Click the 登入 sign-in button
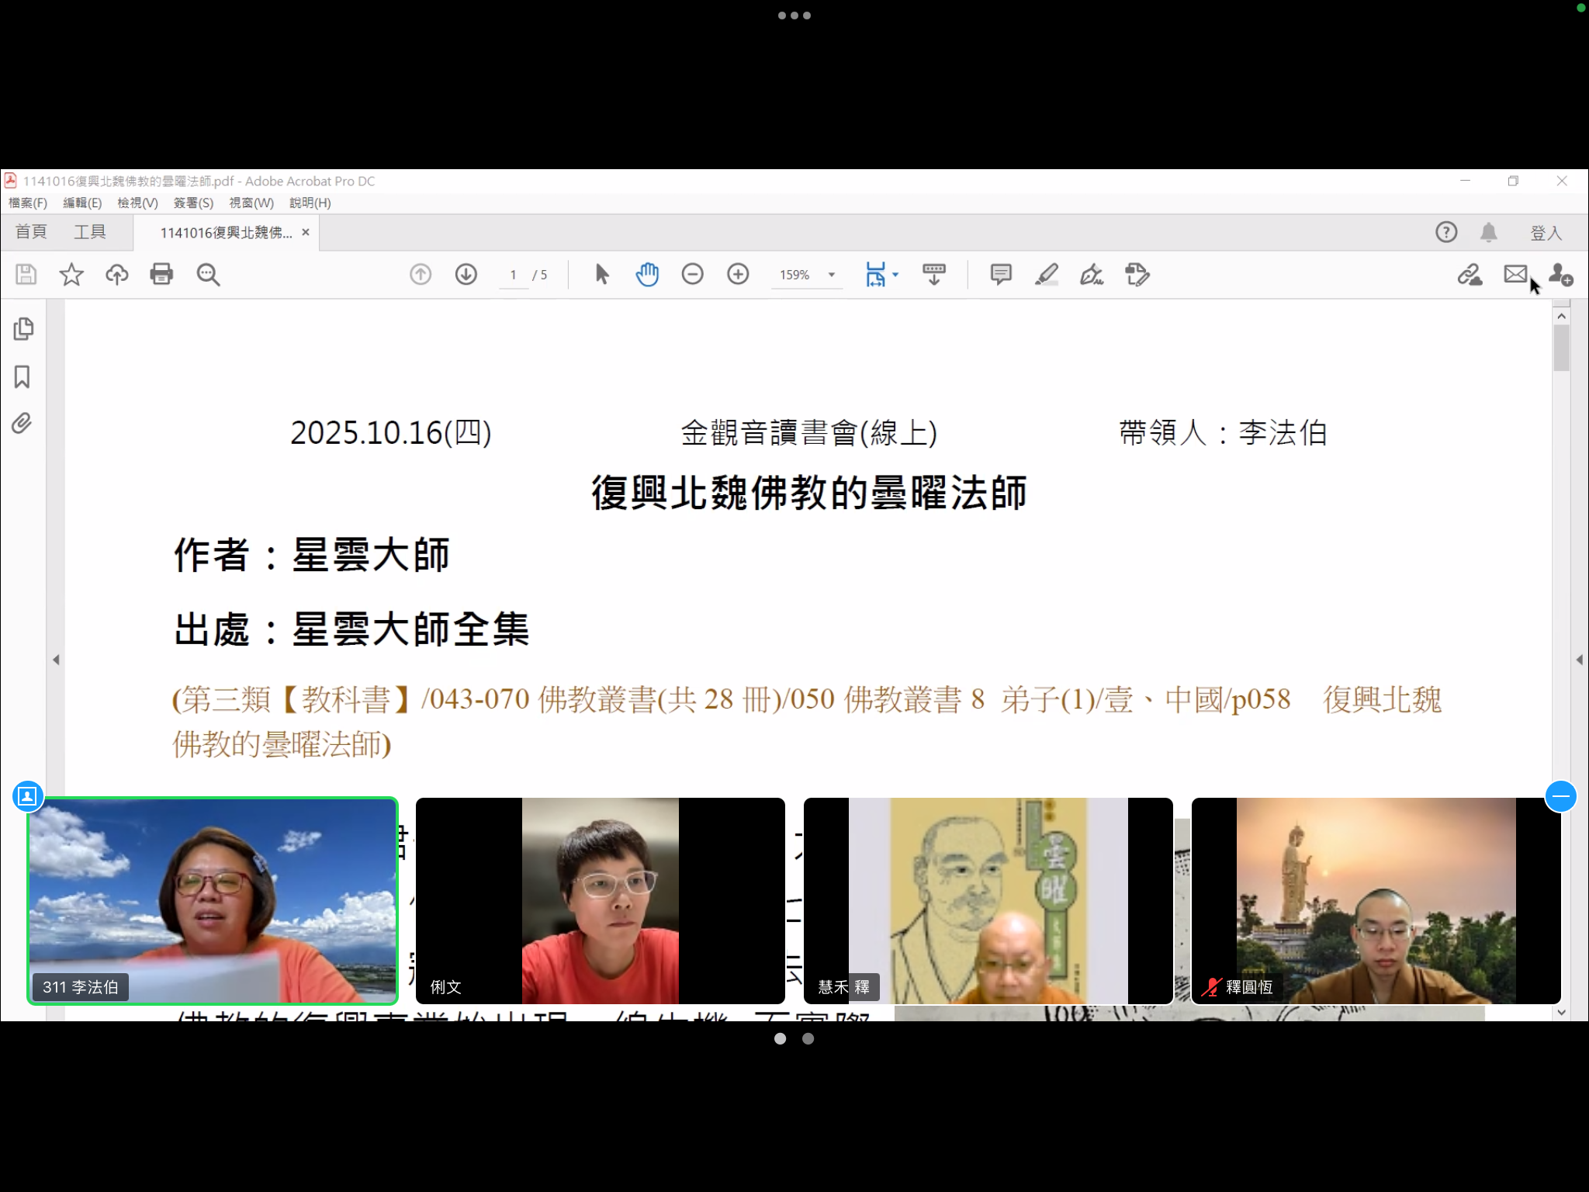The width and height of the screenshot is (1589, 1192). 1545,233
